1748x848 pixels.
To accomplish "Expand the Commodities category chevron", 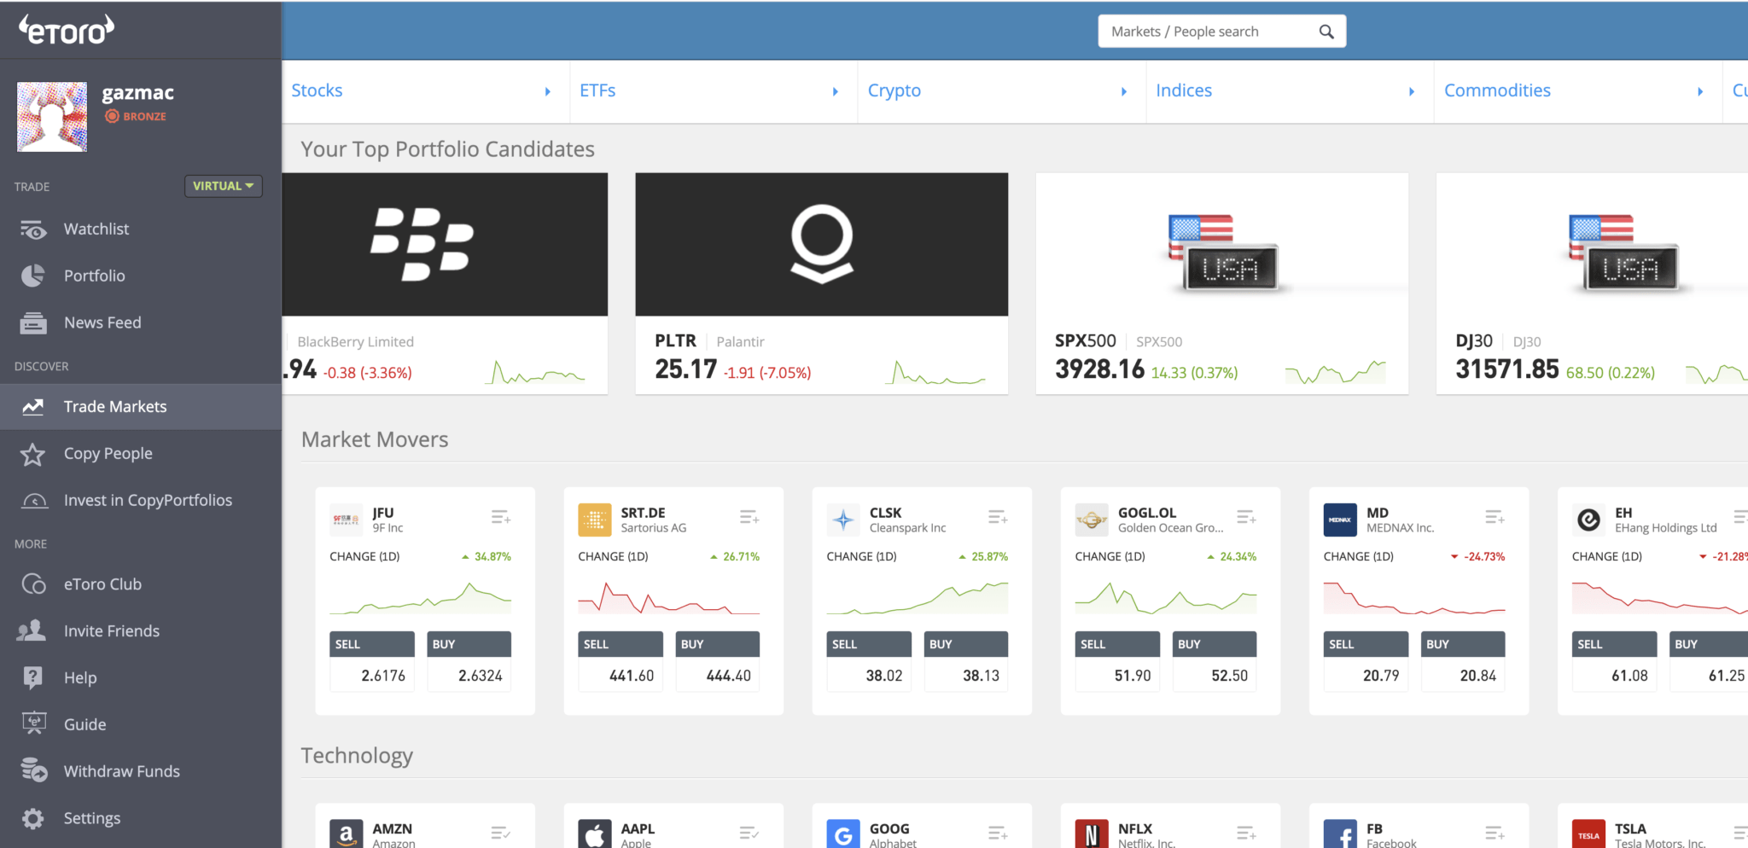I will pos(1699,91).
